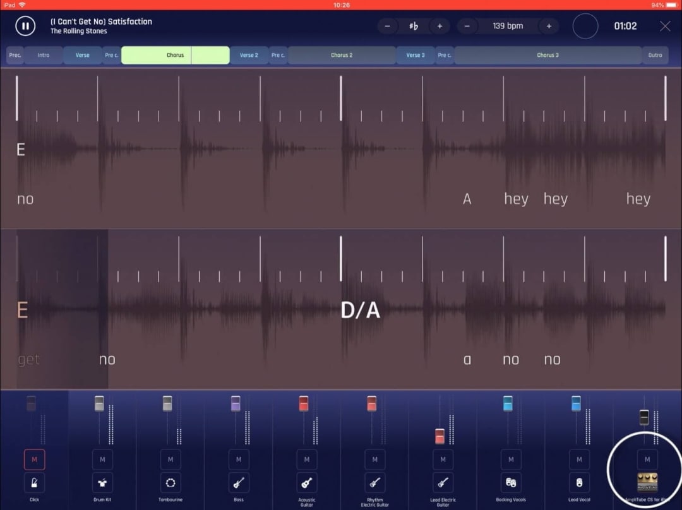Close the song player view
Image resolution: width=682 pixels, height=510 pixels.
point(665,26)
